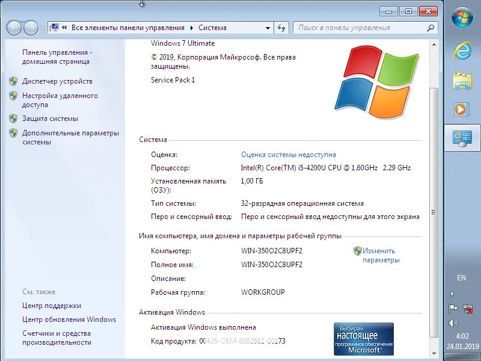Click the scrollbar down arrow

click(x=434, y=354)
